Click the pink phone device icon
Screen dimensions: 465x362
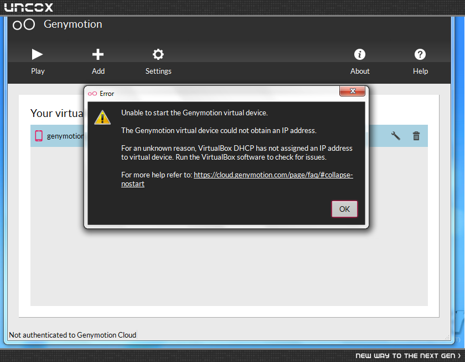tap(39, 136)
